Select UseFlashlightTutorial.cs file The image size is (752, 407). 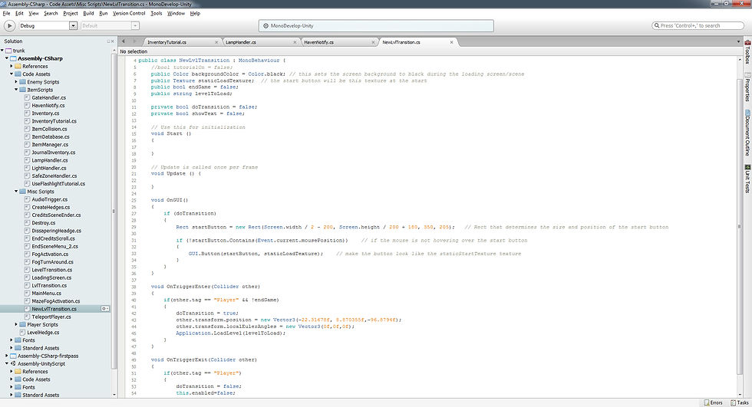click(x=58, y=183)
